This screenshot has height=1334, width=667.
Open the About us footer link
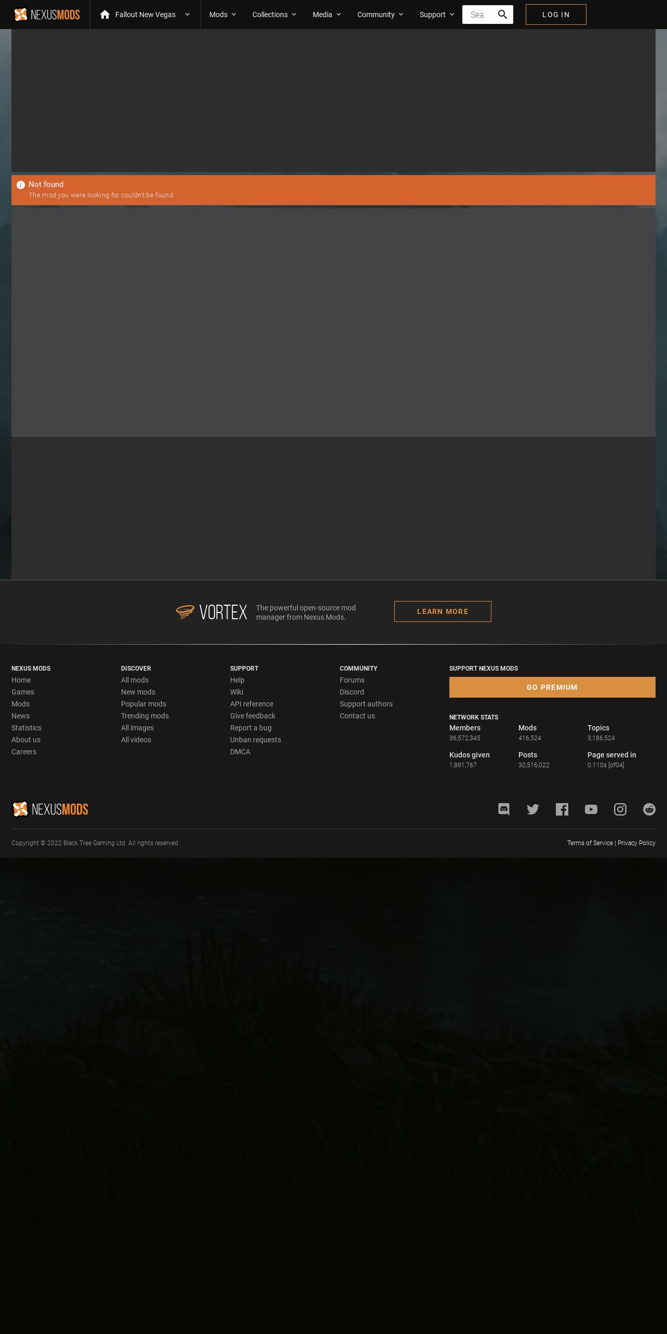(x=26, y=740)
